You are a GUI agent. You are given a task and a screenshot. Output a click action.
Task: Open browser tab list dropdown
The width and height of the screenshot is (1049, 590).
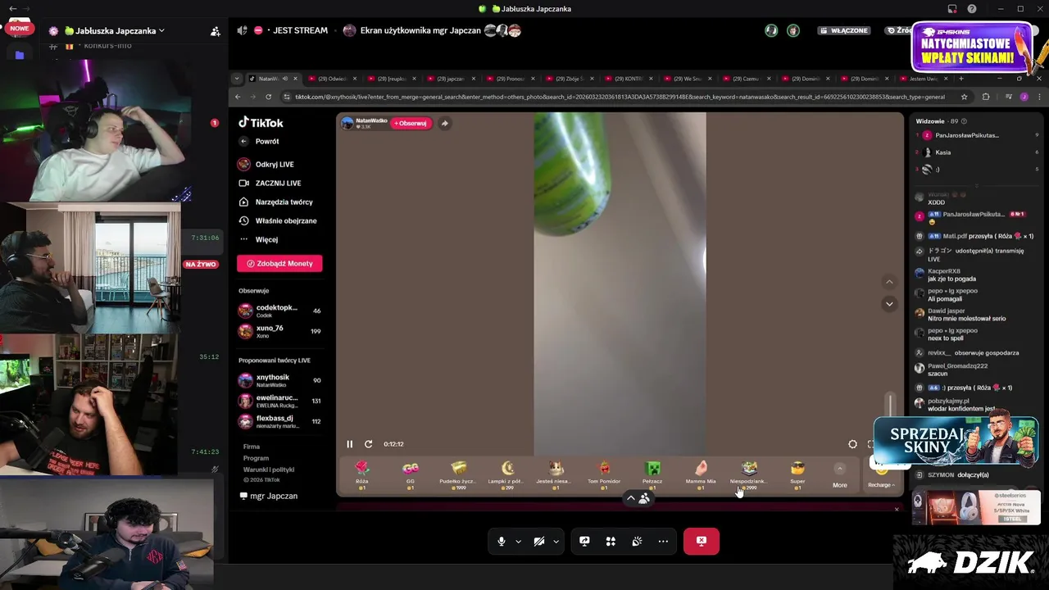click(x=237, y=79)
